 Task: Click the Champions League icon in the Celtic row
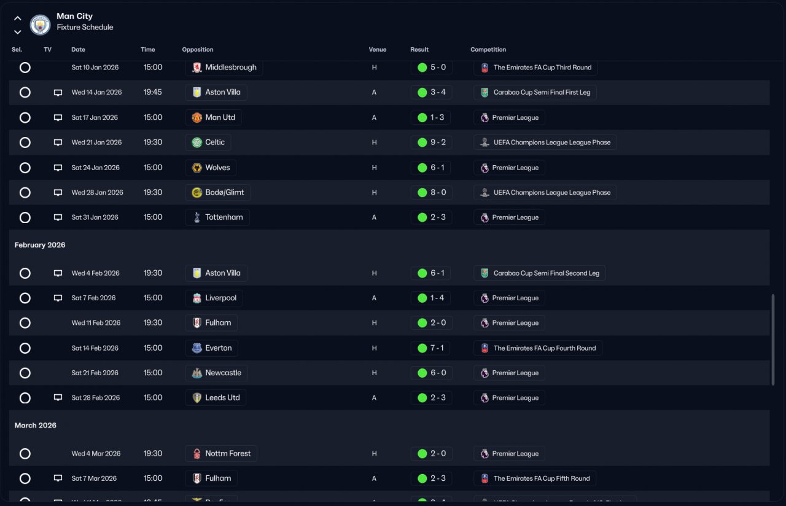point(484,142)
